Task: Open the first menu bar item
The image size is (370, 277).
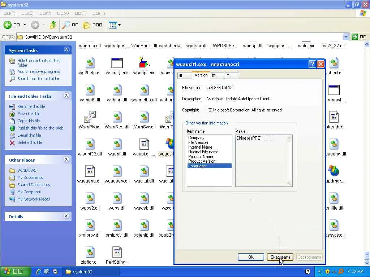Action: tap(9, 13)
